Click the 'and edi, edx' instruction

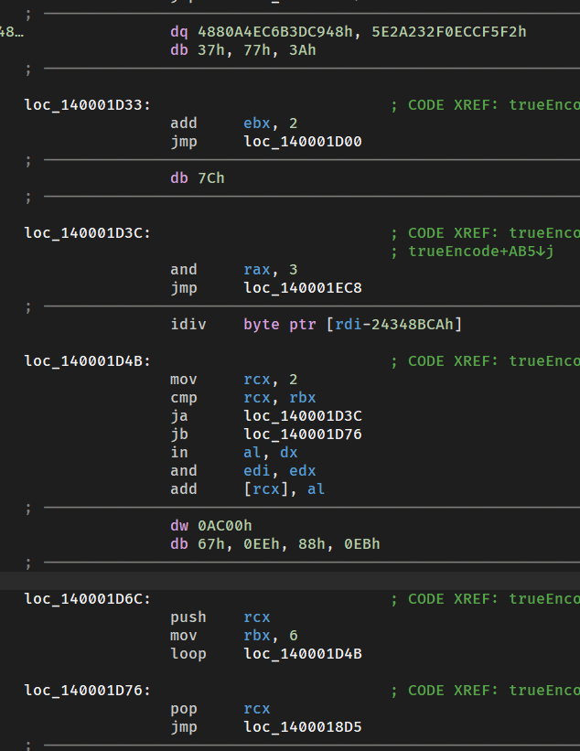243,471
